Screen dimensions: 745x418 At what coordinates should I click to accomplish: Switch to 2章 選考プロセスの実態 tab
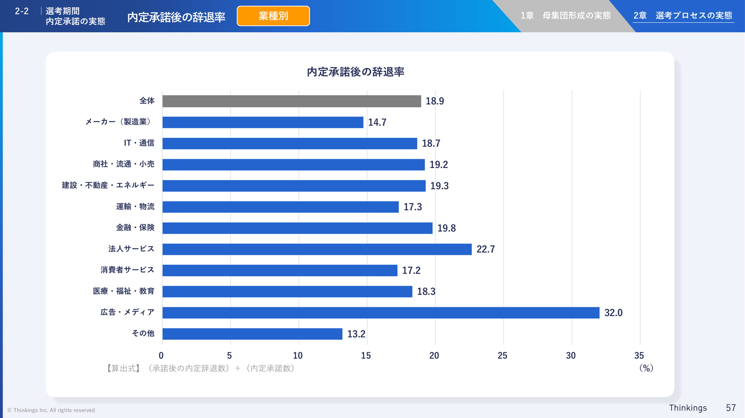(683, 15)
